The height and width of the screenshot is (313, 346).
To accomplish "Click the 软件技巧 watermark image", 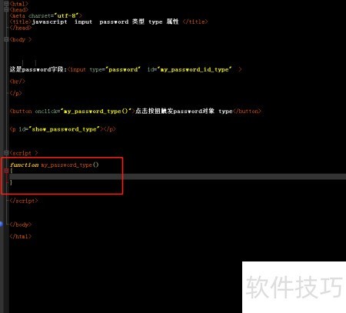I will pyautogui.click(x=294, y=287).
